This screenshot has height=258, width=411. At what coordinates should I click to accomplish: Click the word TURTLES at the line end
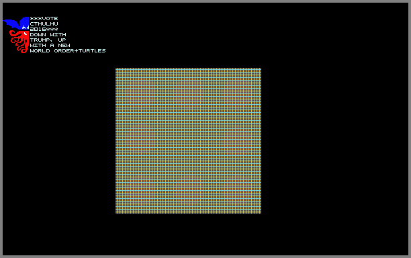(92, 51)
